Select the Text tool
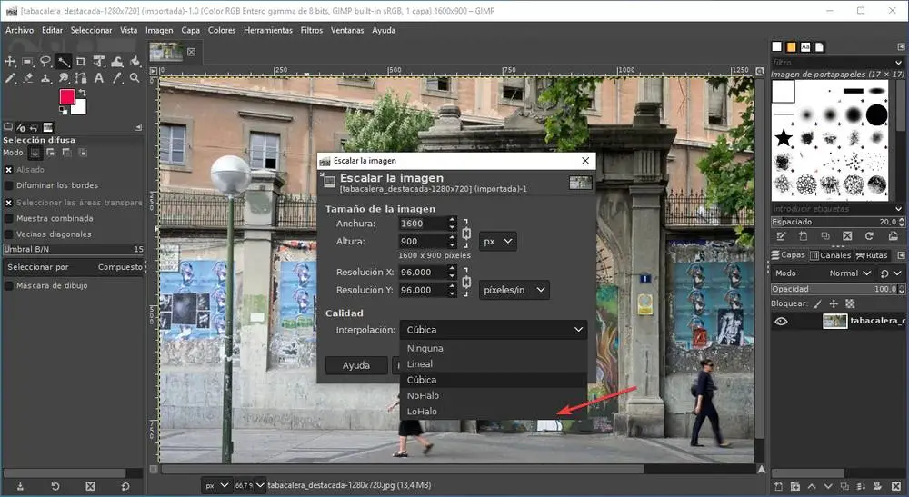The height and width of the screenshot is (497, 909). tap(99, 77)
